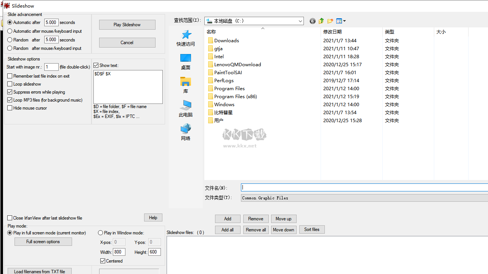Click the Add all button
This screenshot has width=488, height=274.
(228, 230)
